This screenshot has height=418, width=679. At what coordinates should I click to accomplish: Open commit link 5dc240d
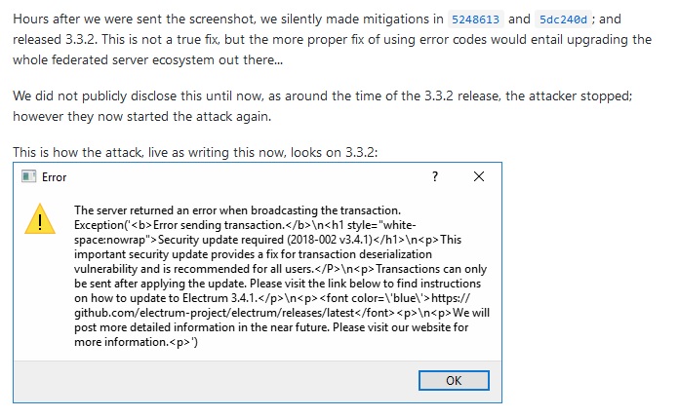[x=563, y=19]
